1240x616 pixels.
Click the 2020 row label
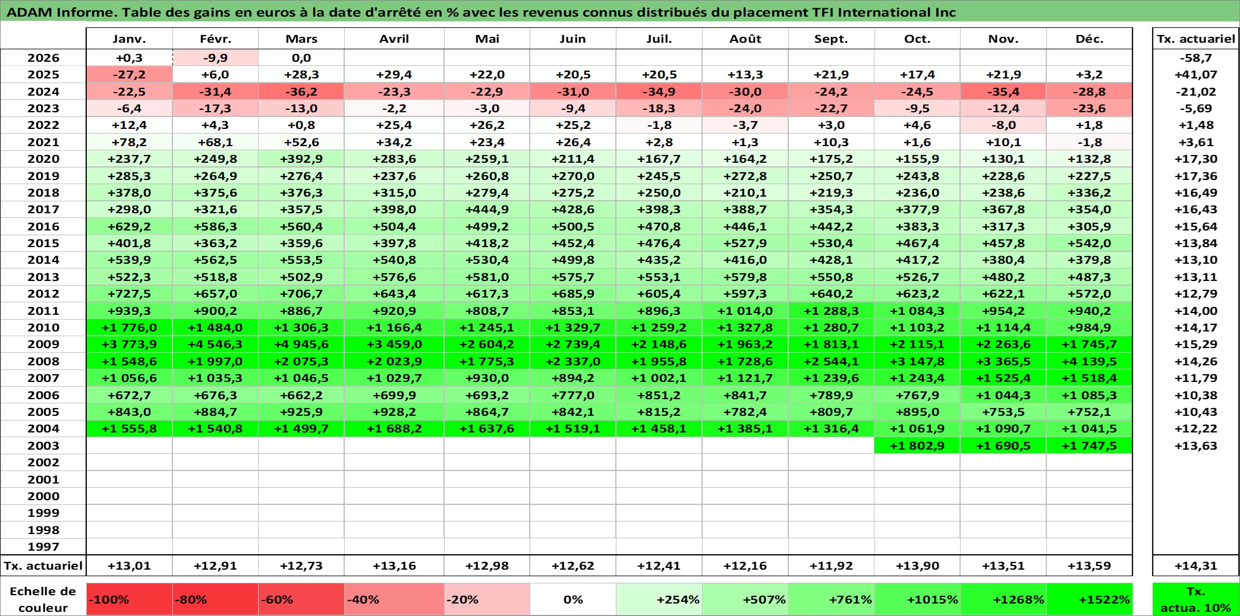point(43,159)
